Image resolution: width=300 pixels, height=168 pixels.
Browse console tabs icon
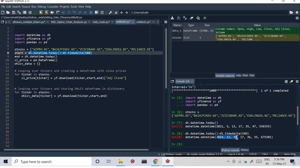click(x=172, y=82)
